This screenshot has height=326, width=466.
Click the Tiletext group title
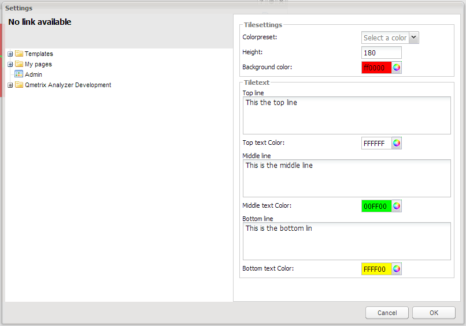(257, 83)
